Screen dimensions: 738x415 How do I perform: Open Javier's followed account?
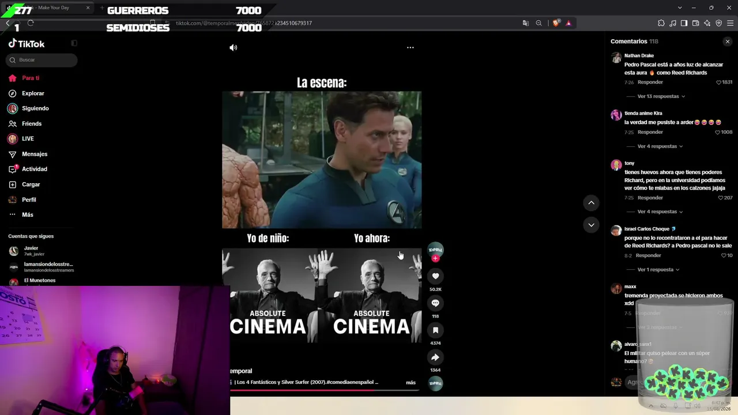[40, 251]
